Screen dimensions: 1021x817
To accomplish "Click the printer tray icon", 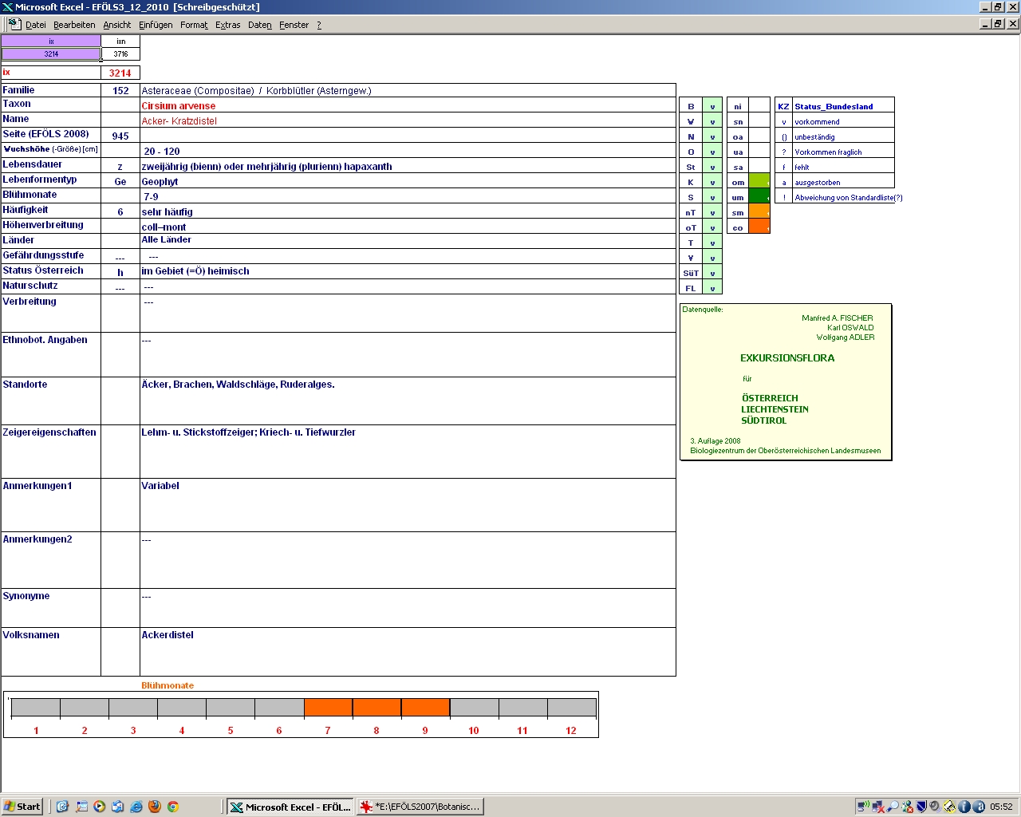I will click(949, 807).
